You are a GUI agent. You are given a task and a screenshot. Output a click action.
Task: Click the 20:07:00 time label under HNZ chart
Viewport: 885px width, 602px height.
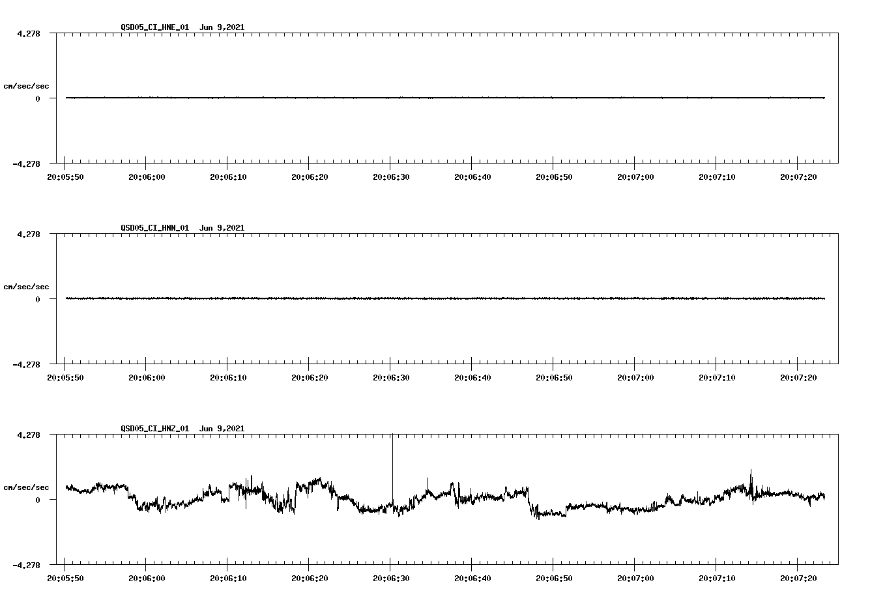pyautogui.click(x=635, y=578)
